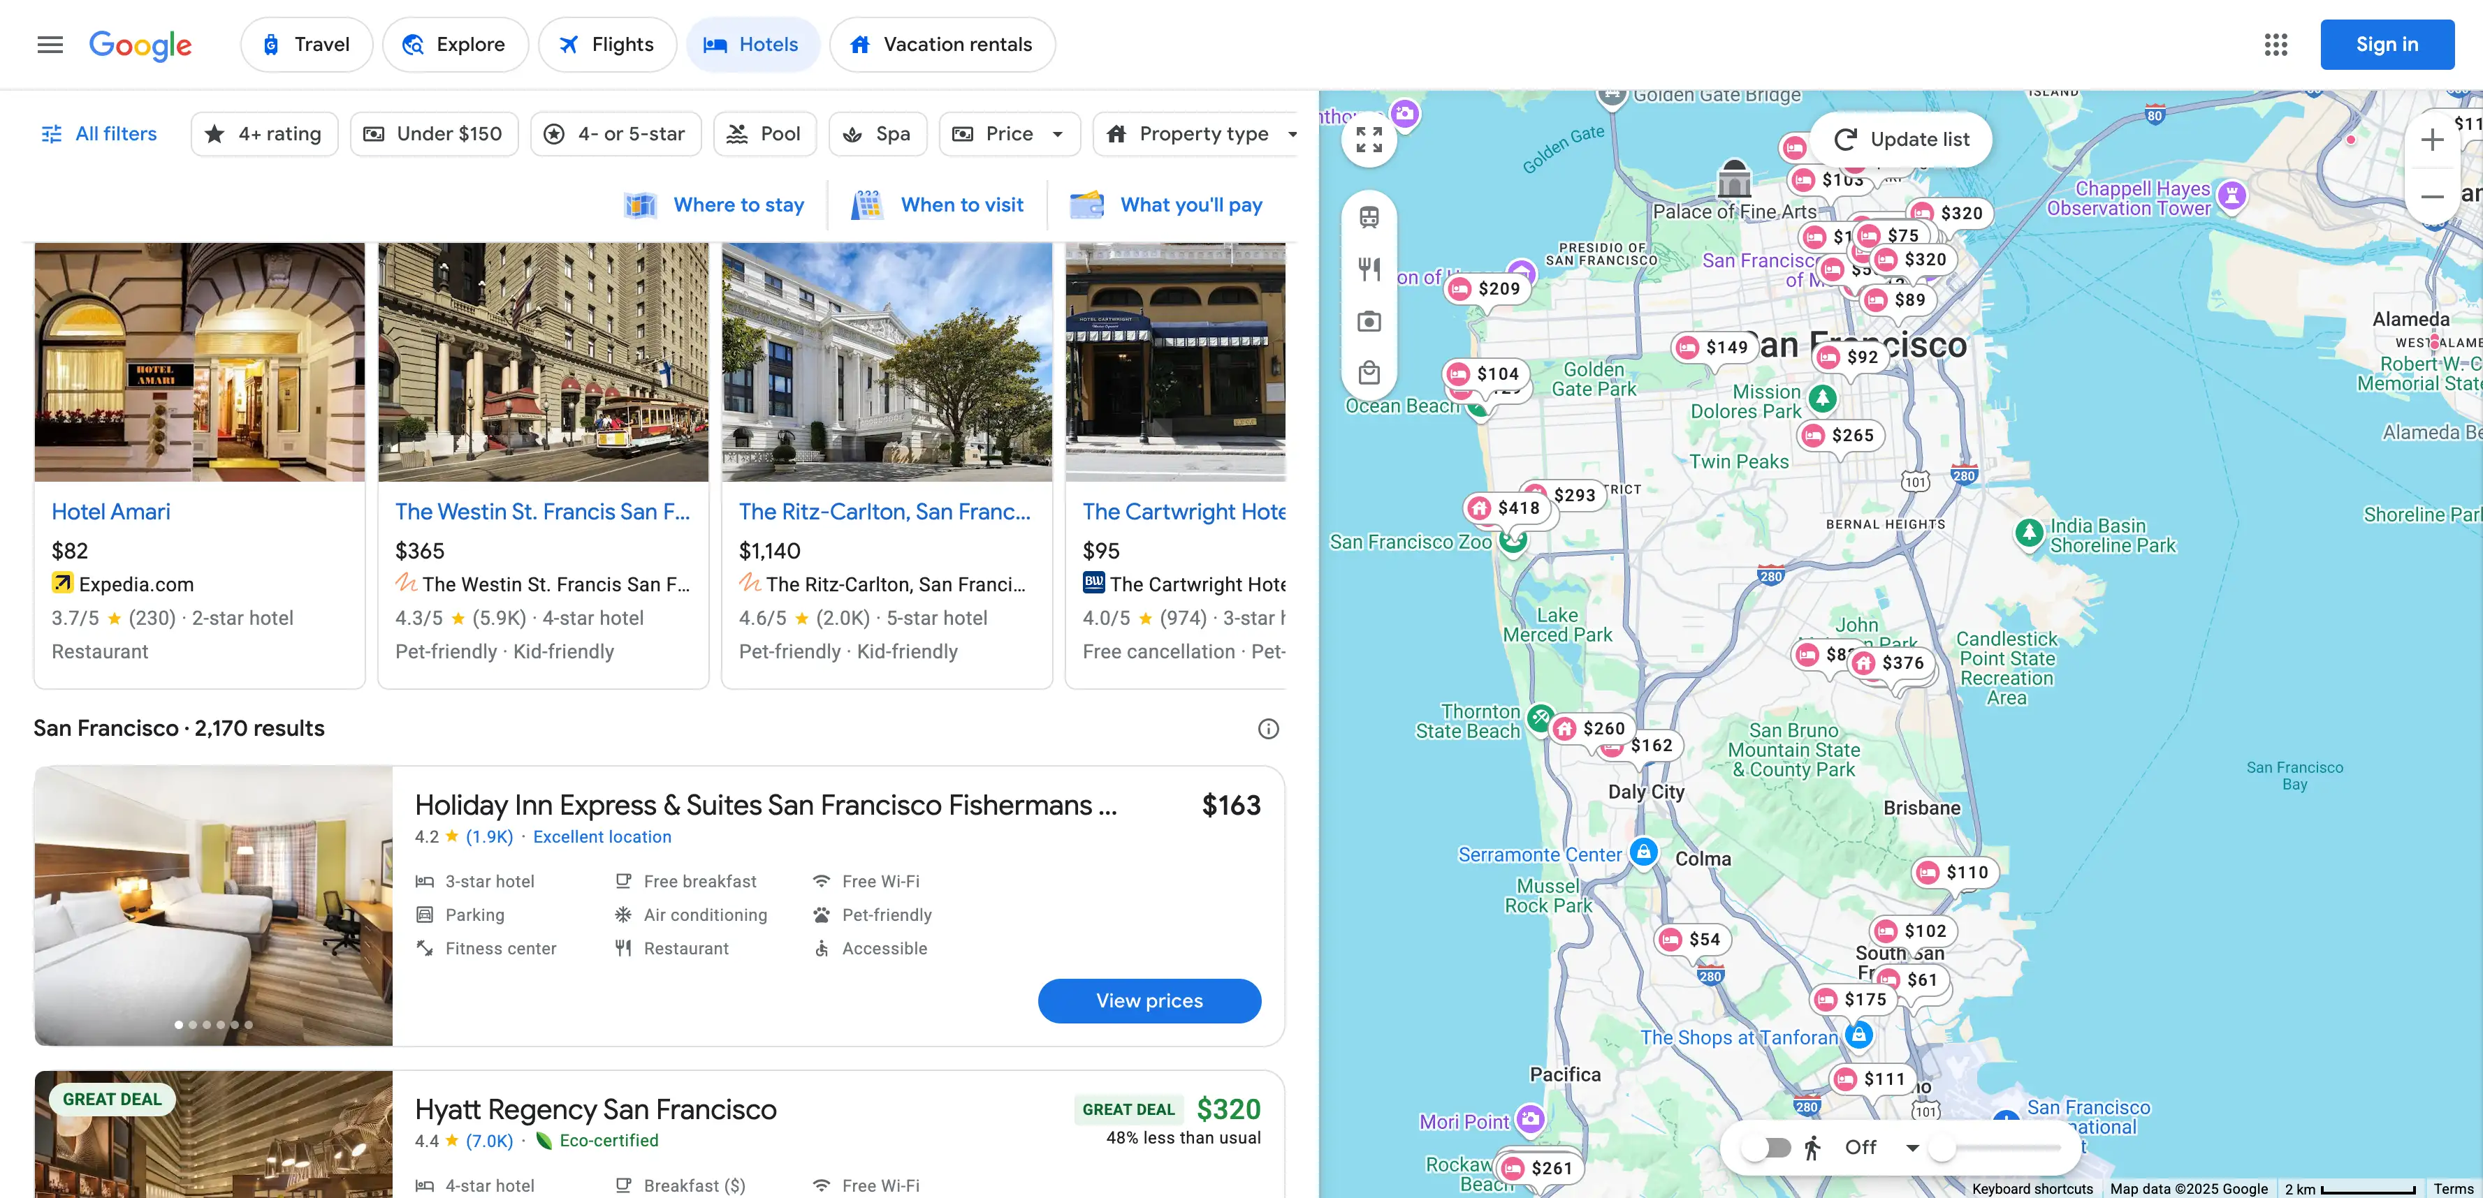Screen dimensions: 2483x1198
Task: Open map Keyboard shortcuts
Action: tap(2032, 1188)
